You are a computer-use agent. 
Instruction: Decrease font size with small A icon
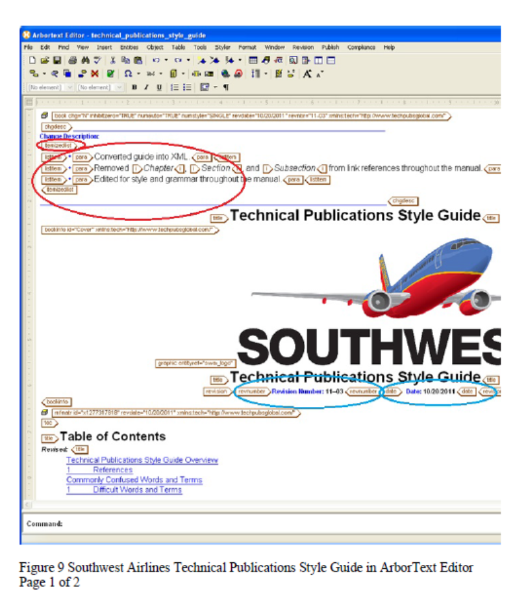[x=319, y=74]
